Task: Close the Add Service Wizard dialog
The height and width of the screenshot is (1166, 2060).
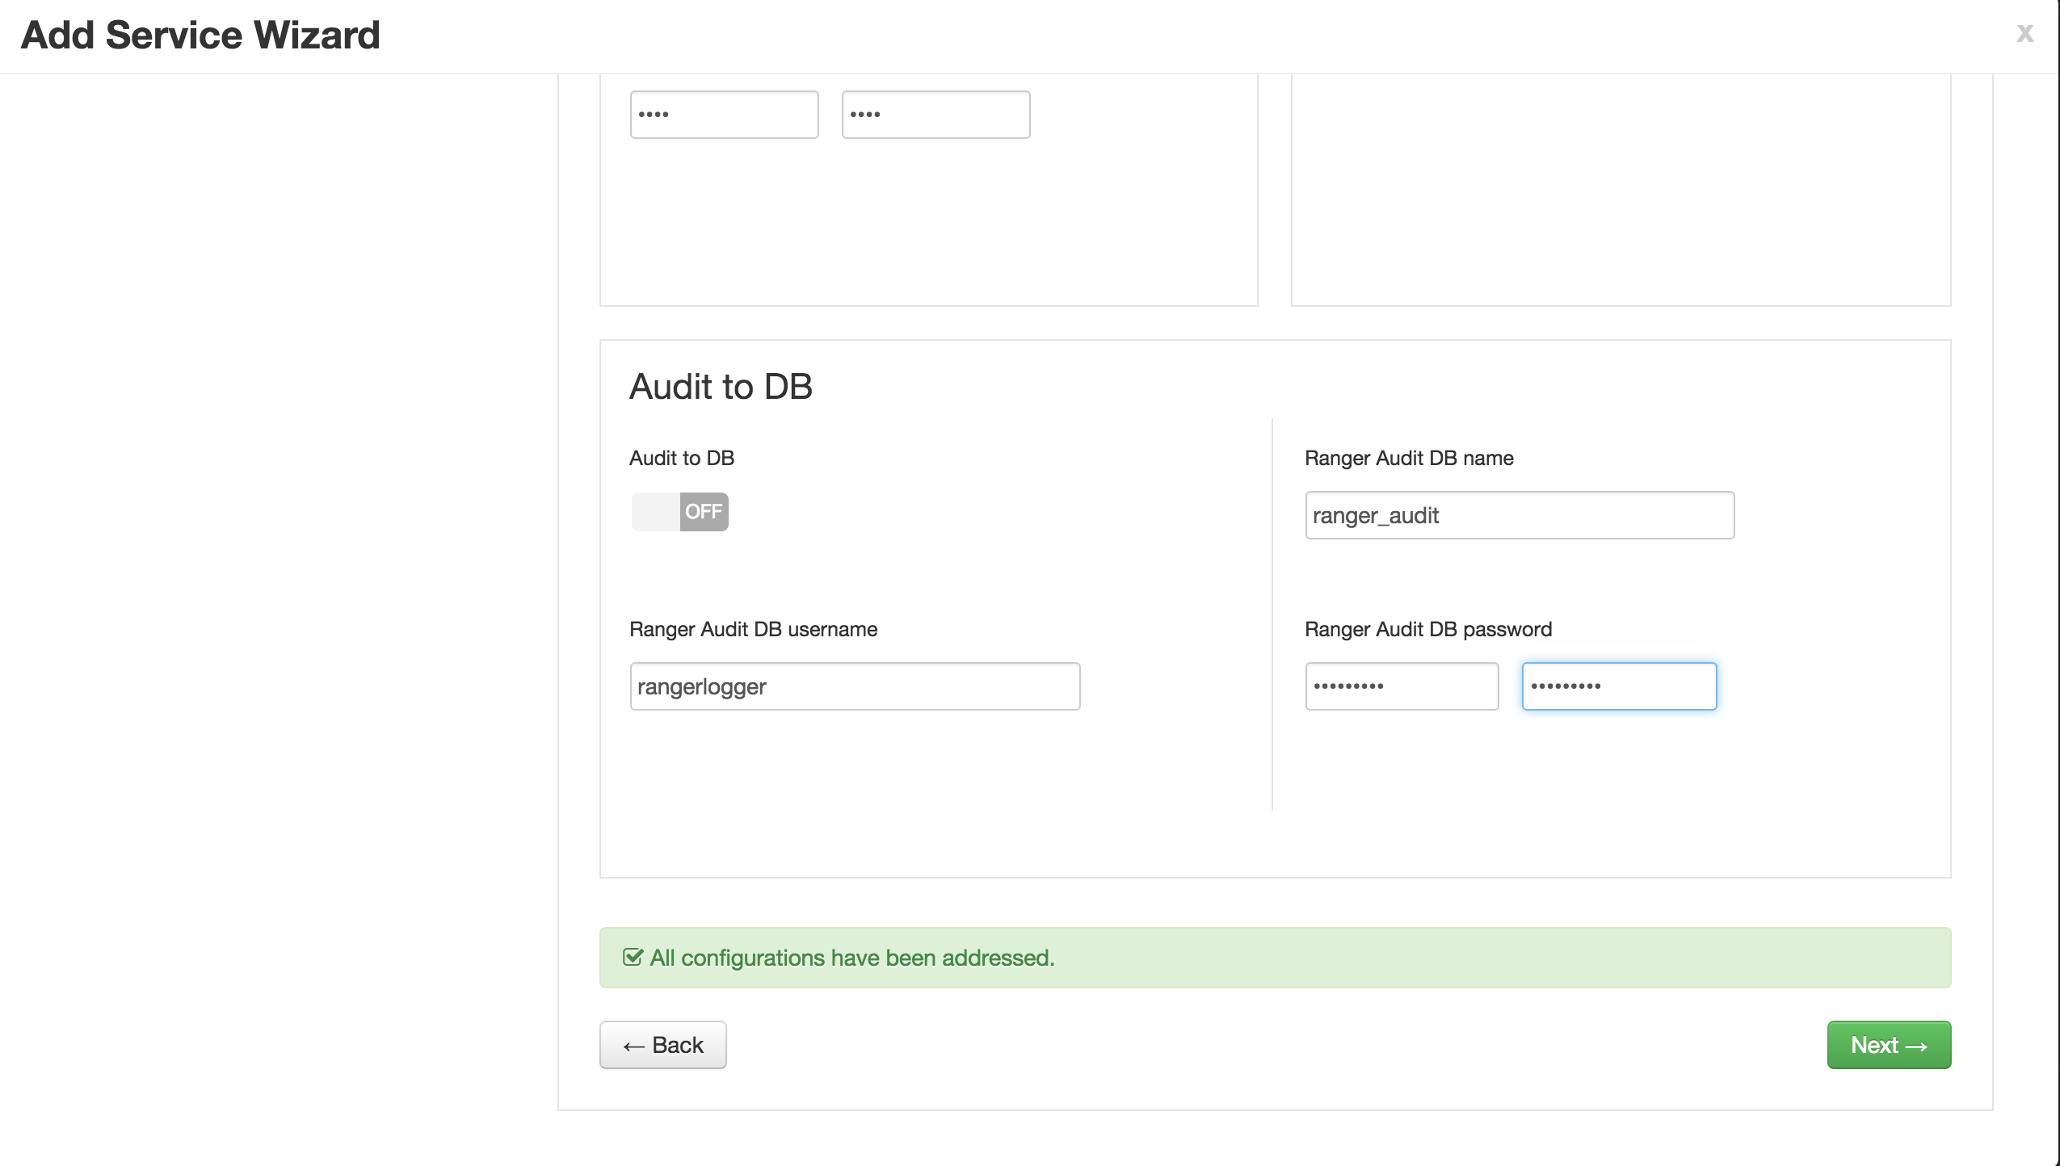Action: tap(2024, 34)
